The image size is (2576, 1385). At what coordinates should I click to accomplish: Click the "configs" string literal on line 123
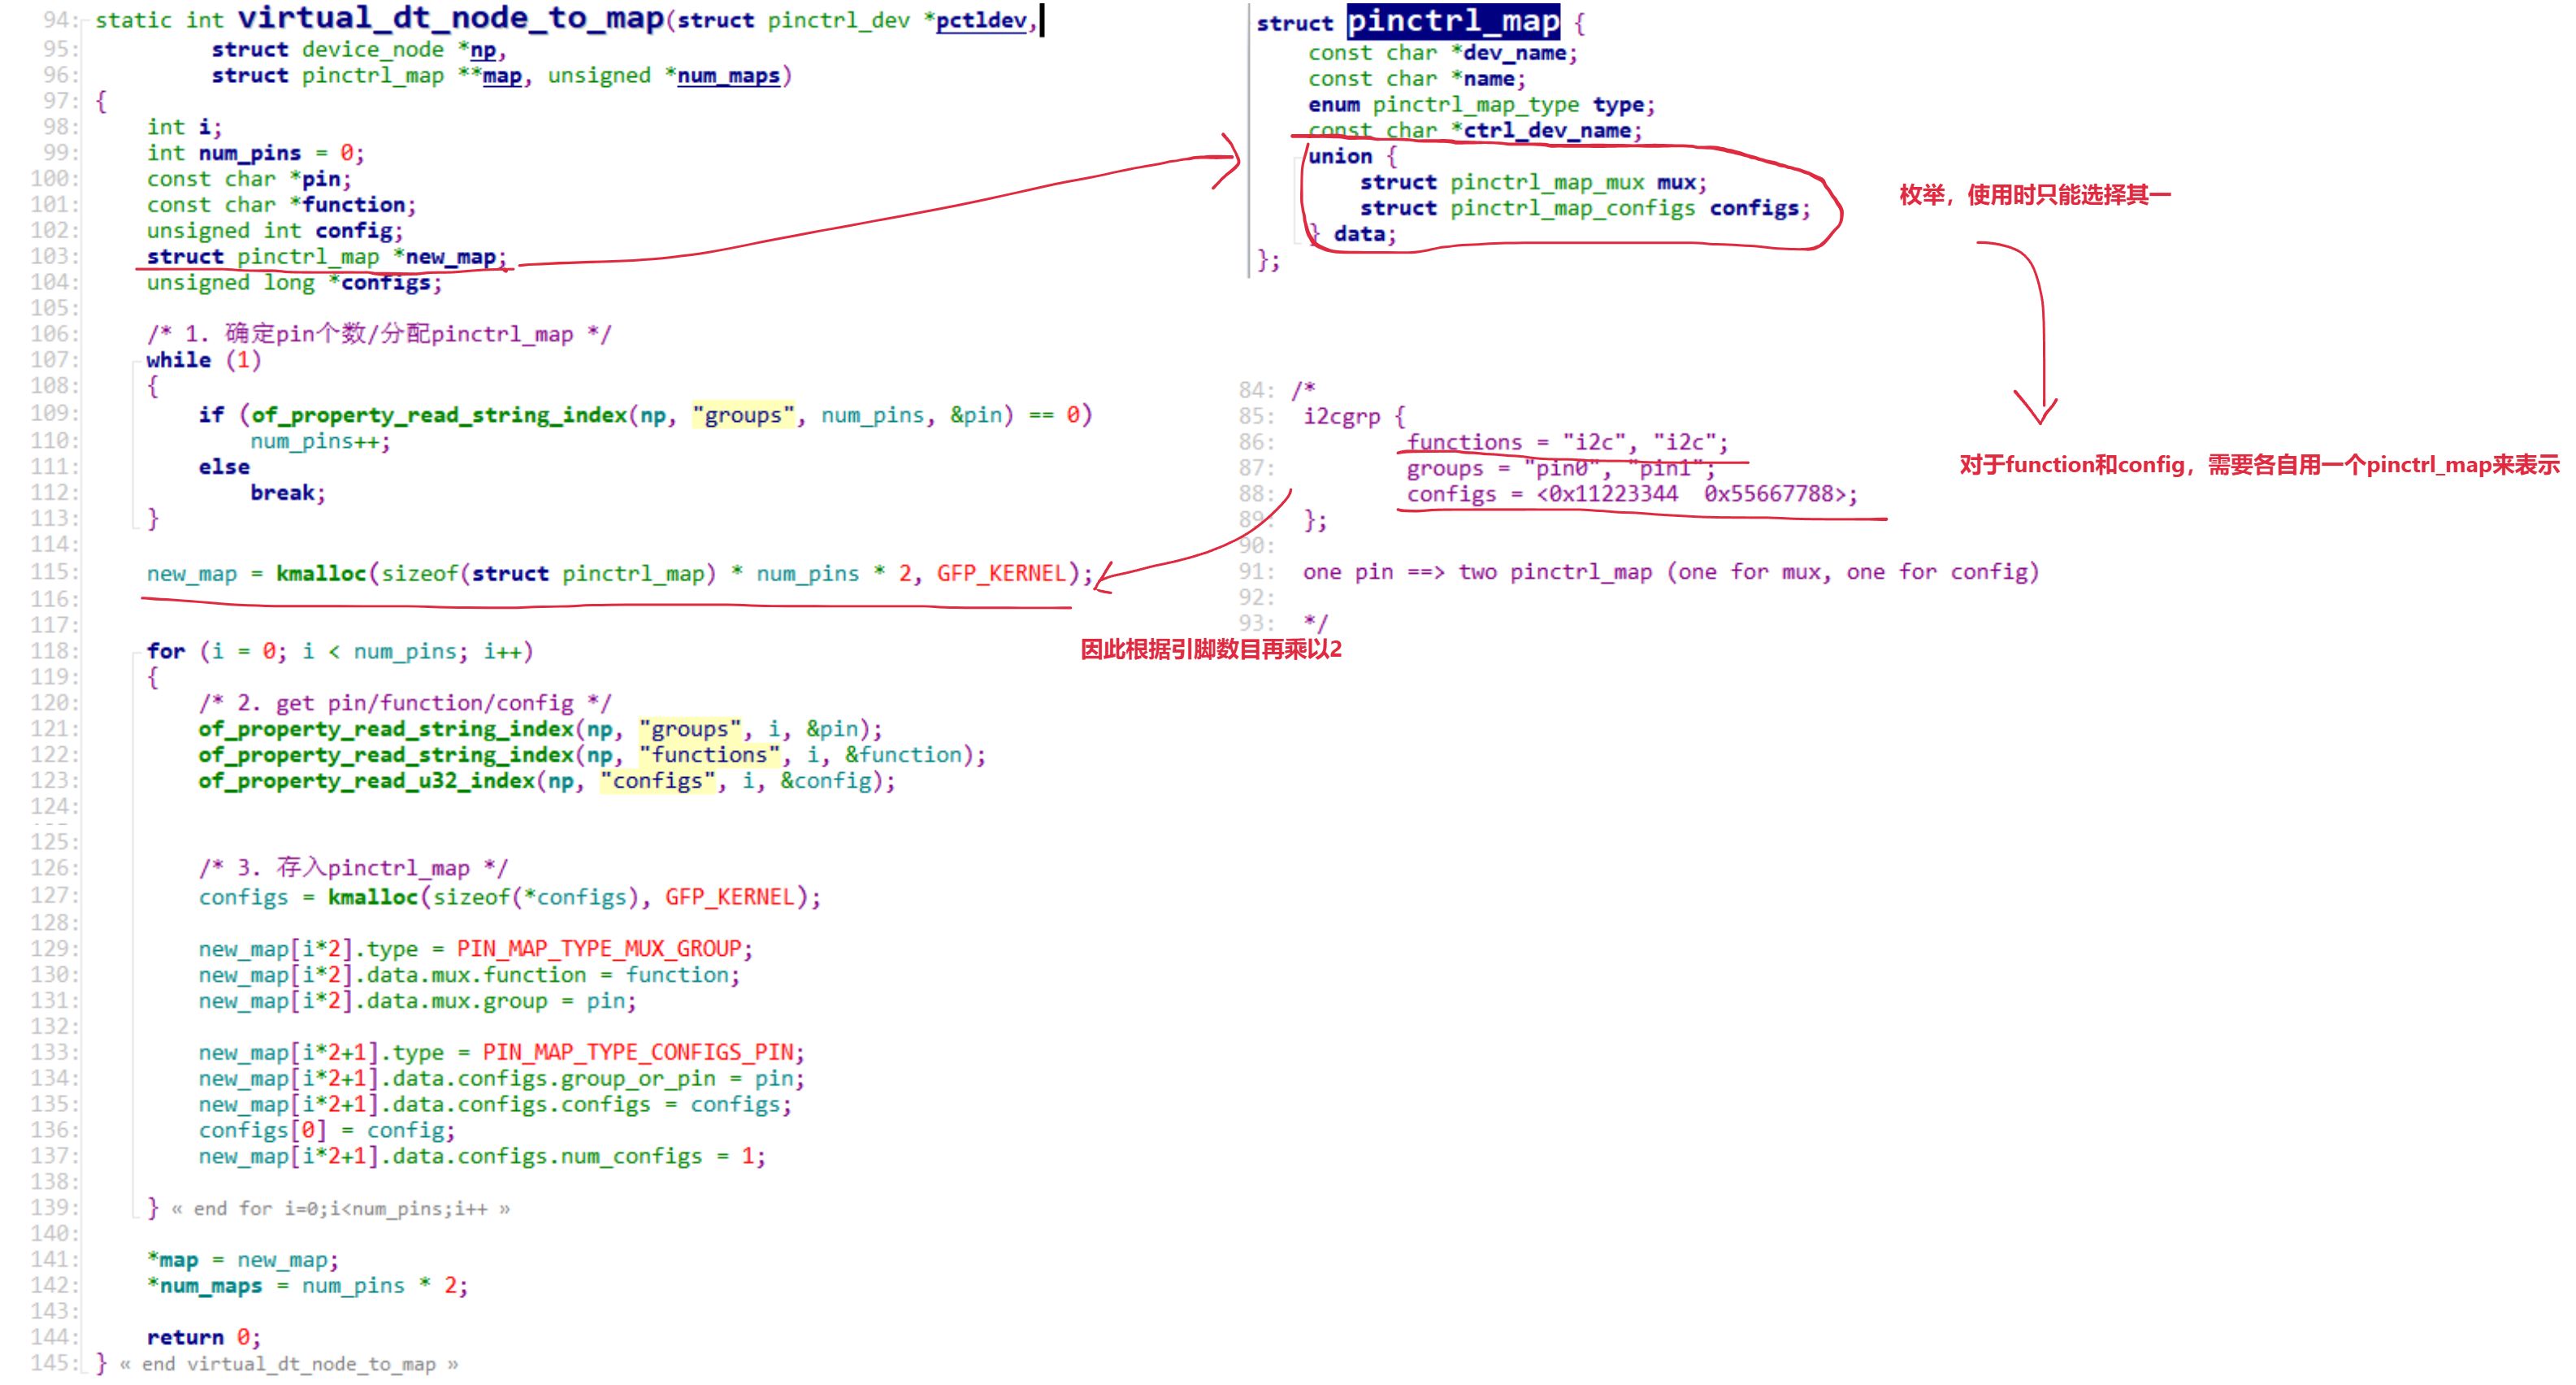point(658,781)
